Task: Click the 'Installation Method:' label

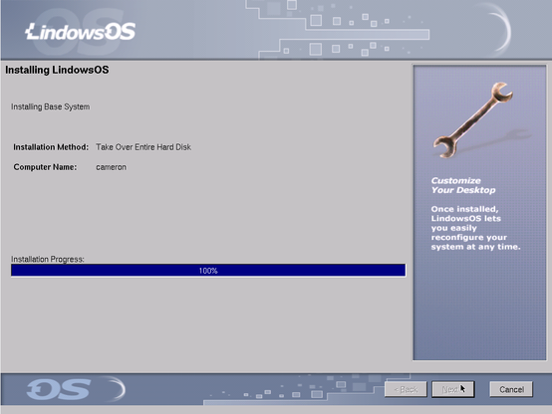Action: click(51, 147)
